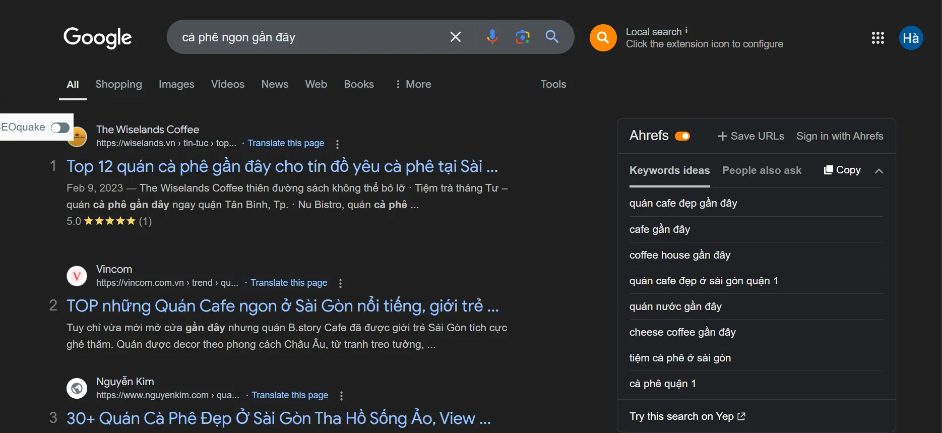The image size is (942, 433).
Task: Click the plus icon beside Save URLs
Action: pos(722,136)
